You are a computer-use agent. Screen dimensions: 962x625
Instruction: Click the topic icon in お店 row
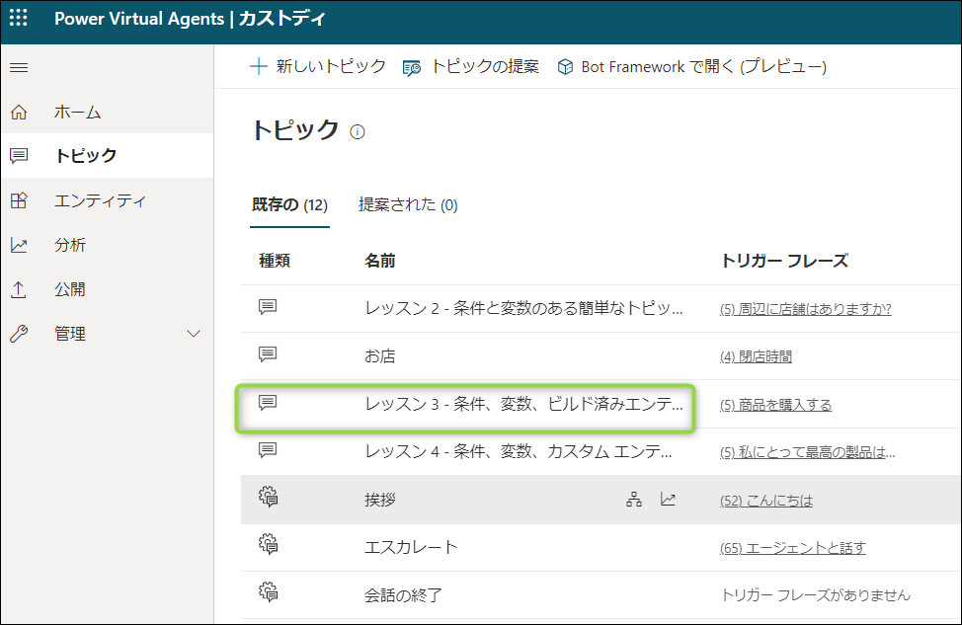click(x=268, y=354)
